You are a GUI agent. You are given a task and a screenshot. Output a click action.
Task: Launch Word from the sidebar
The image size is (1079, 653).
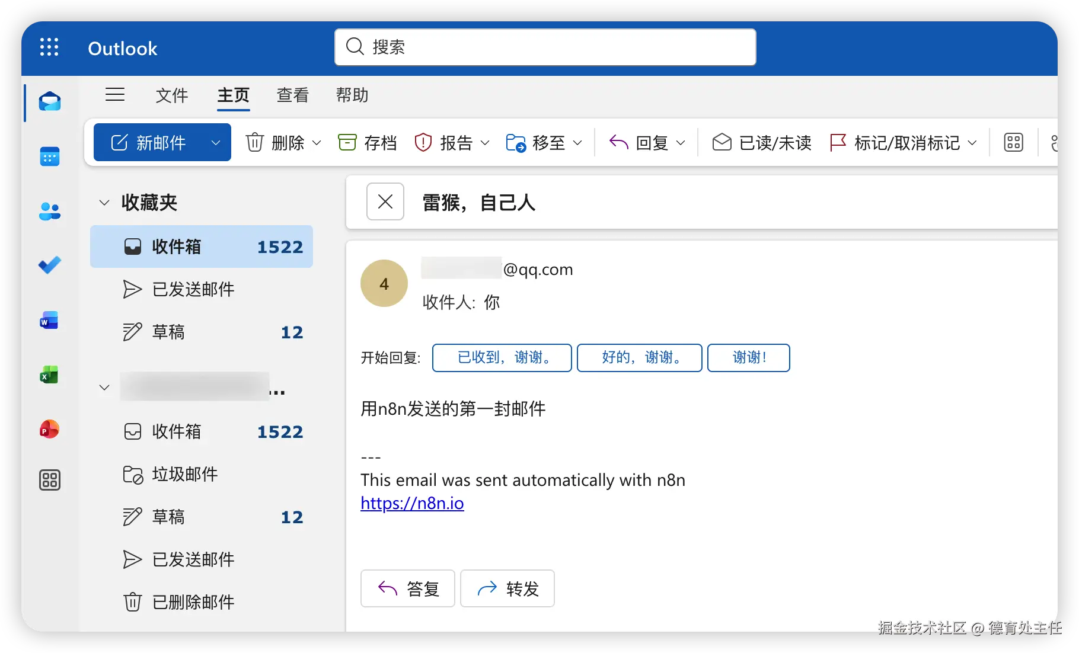click(49, 320)
